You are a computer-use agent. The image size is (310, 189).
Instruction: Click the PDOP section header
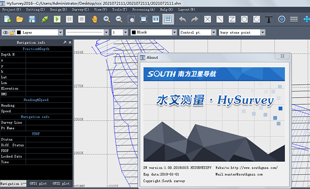(36, 134)
